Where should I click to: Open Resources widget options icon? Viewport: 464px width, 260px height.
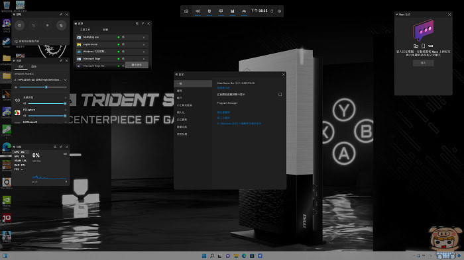(x=137, y=24)
